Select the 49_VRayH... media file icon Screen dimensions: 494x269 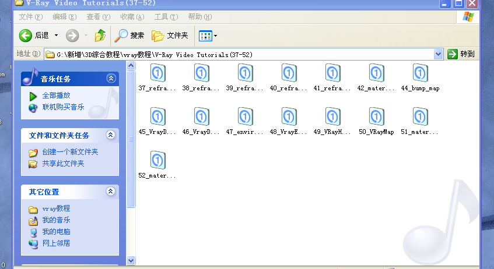click(x=332, y=116)
